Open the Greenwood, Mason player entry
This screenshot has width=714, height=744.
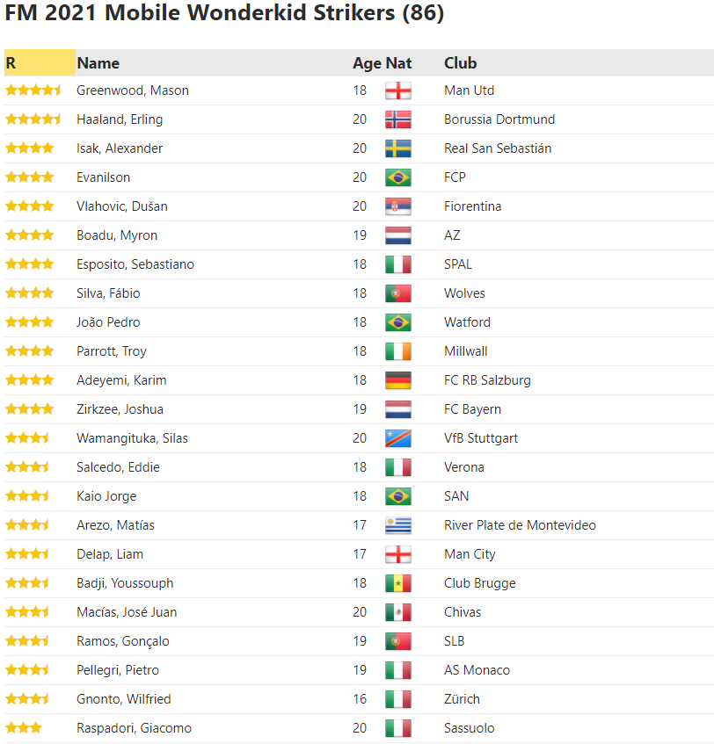133,90
